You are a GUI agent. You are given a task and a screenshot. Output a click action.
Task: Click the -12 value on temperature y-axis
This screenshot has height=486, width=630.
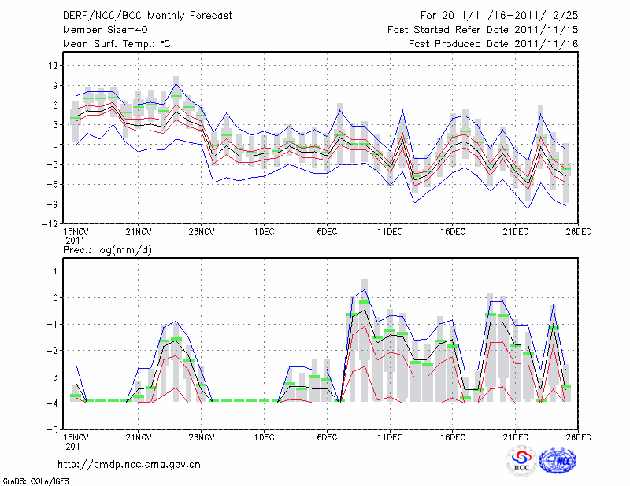click(x=52, y=224)
